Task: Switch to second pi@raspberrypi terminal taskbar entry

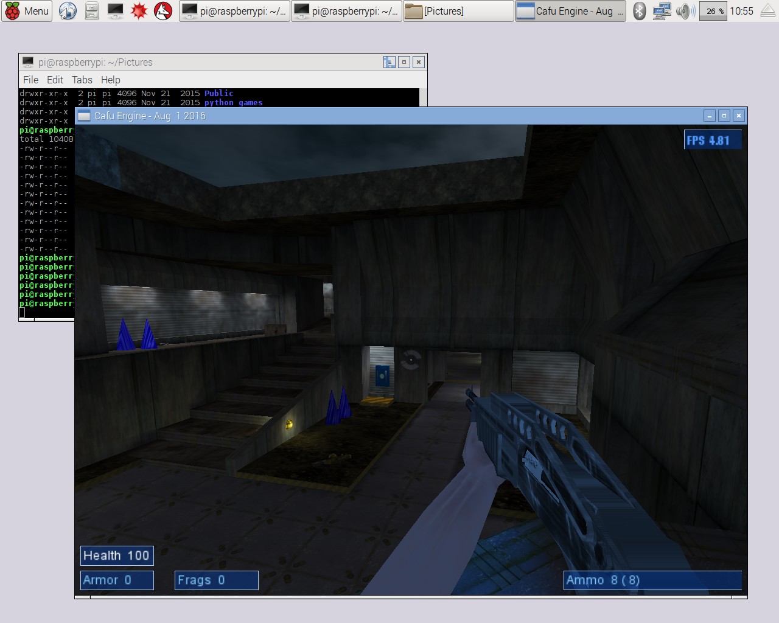Action: 346,11
